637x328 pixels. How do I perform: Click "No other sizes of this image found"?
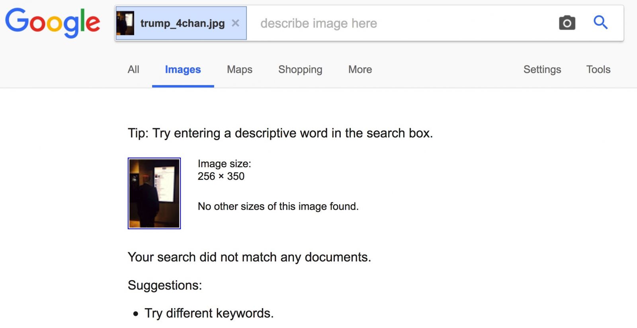coord(278,206)
